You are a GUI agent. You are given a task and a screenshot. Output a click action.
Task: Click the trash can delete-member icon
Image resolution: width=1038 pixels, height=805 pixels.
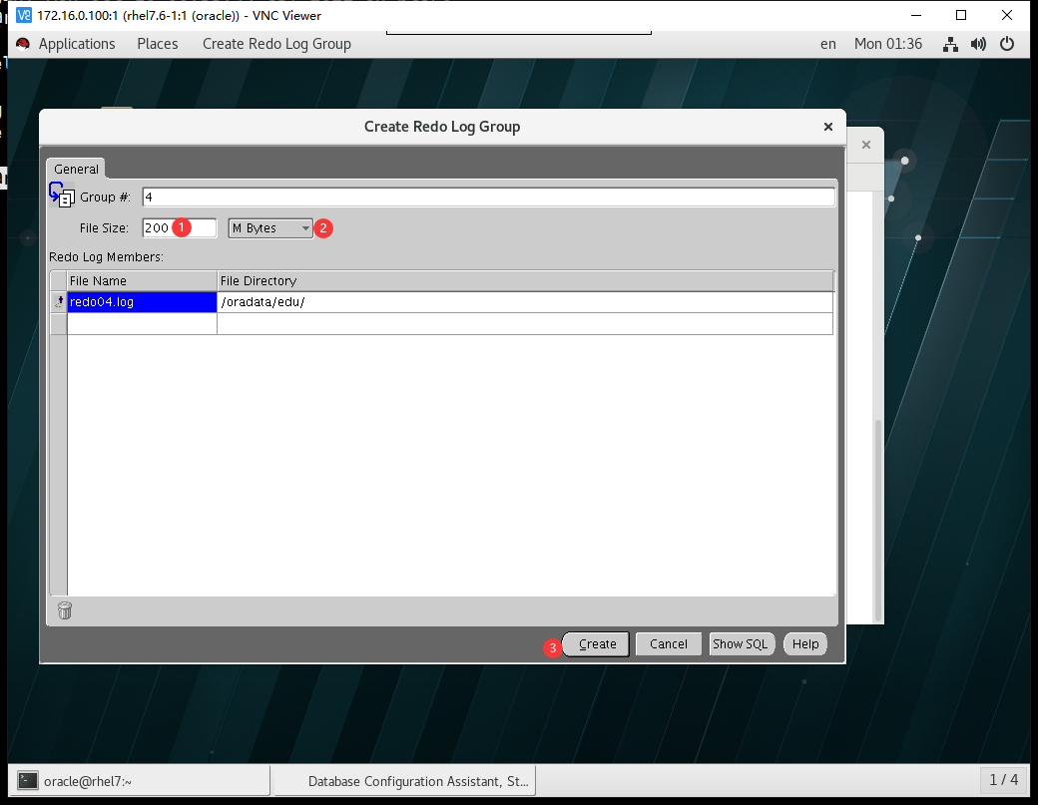click(64, 609)
